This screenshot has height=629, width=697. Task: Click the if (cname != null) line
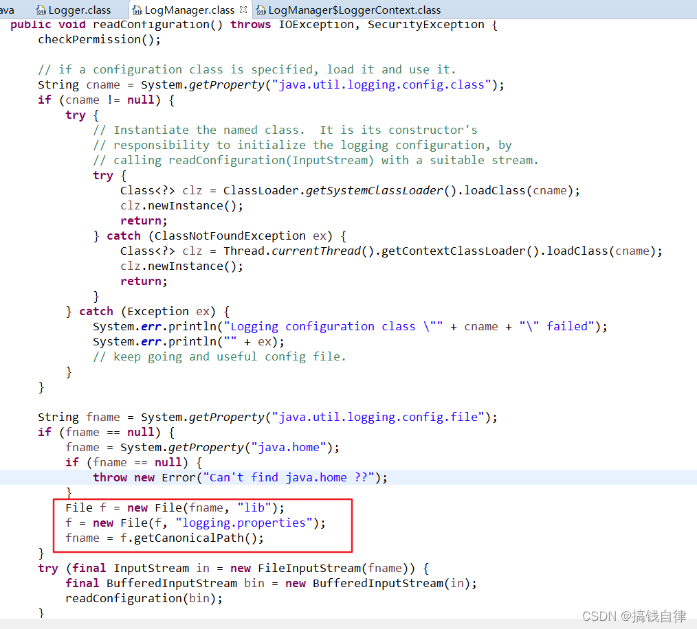point(107,100)
